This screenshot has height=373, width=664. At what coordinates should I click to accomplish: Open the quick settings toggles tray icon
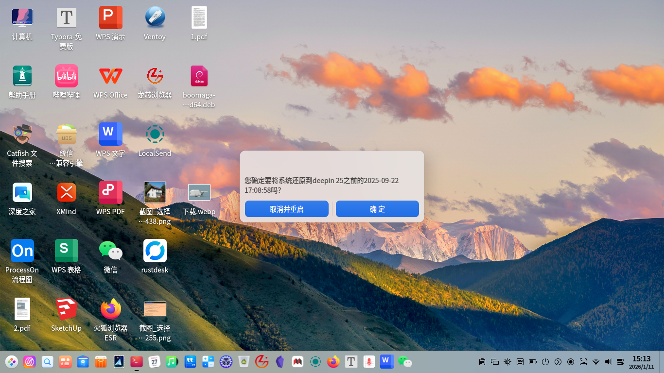click(620, 362)
